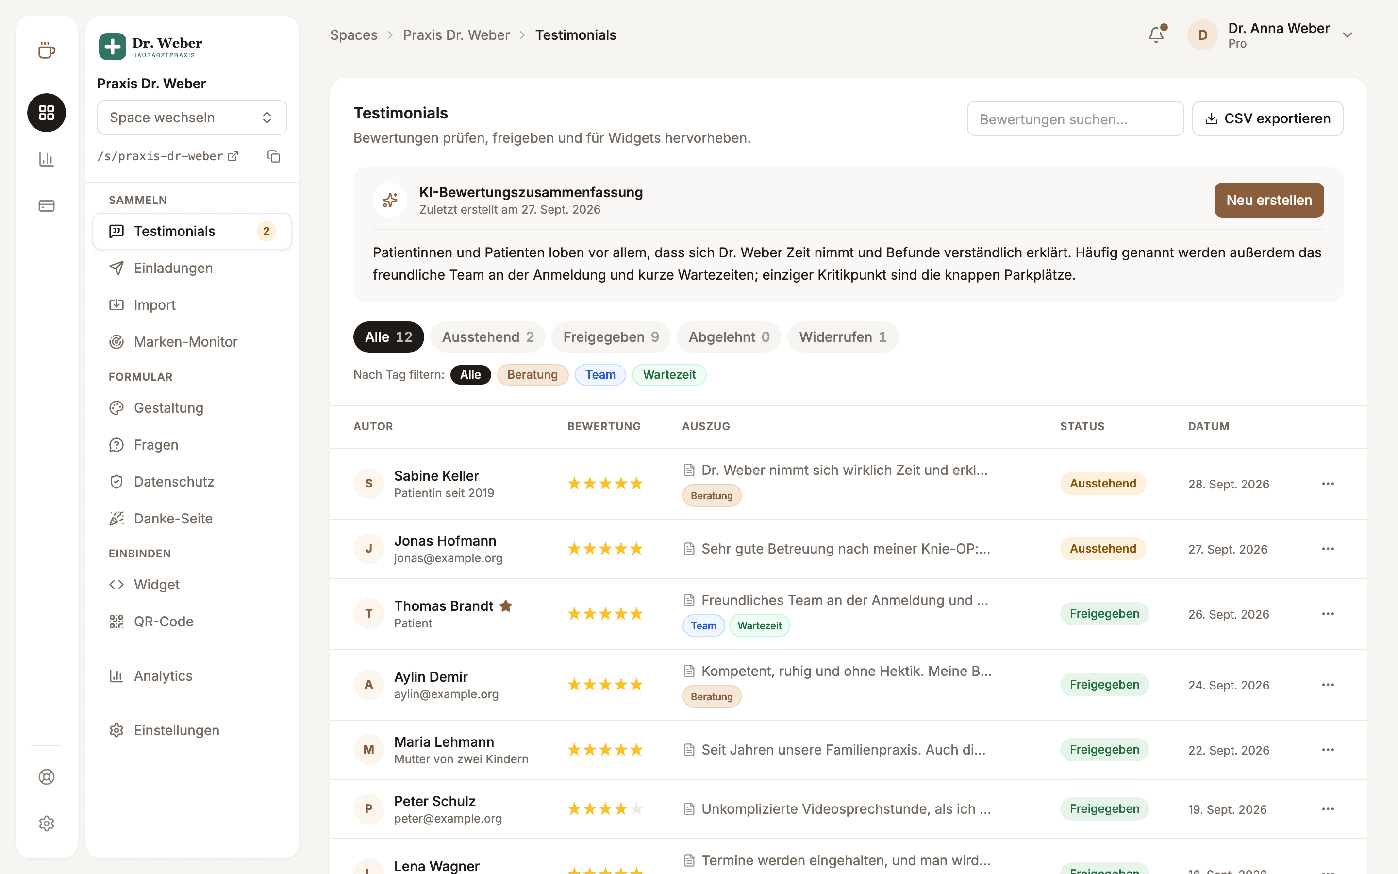Click avatar M of Maria Lehmann
This screenshot has height=874, width=1398.
click(368, 750)
